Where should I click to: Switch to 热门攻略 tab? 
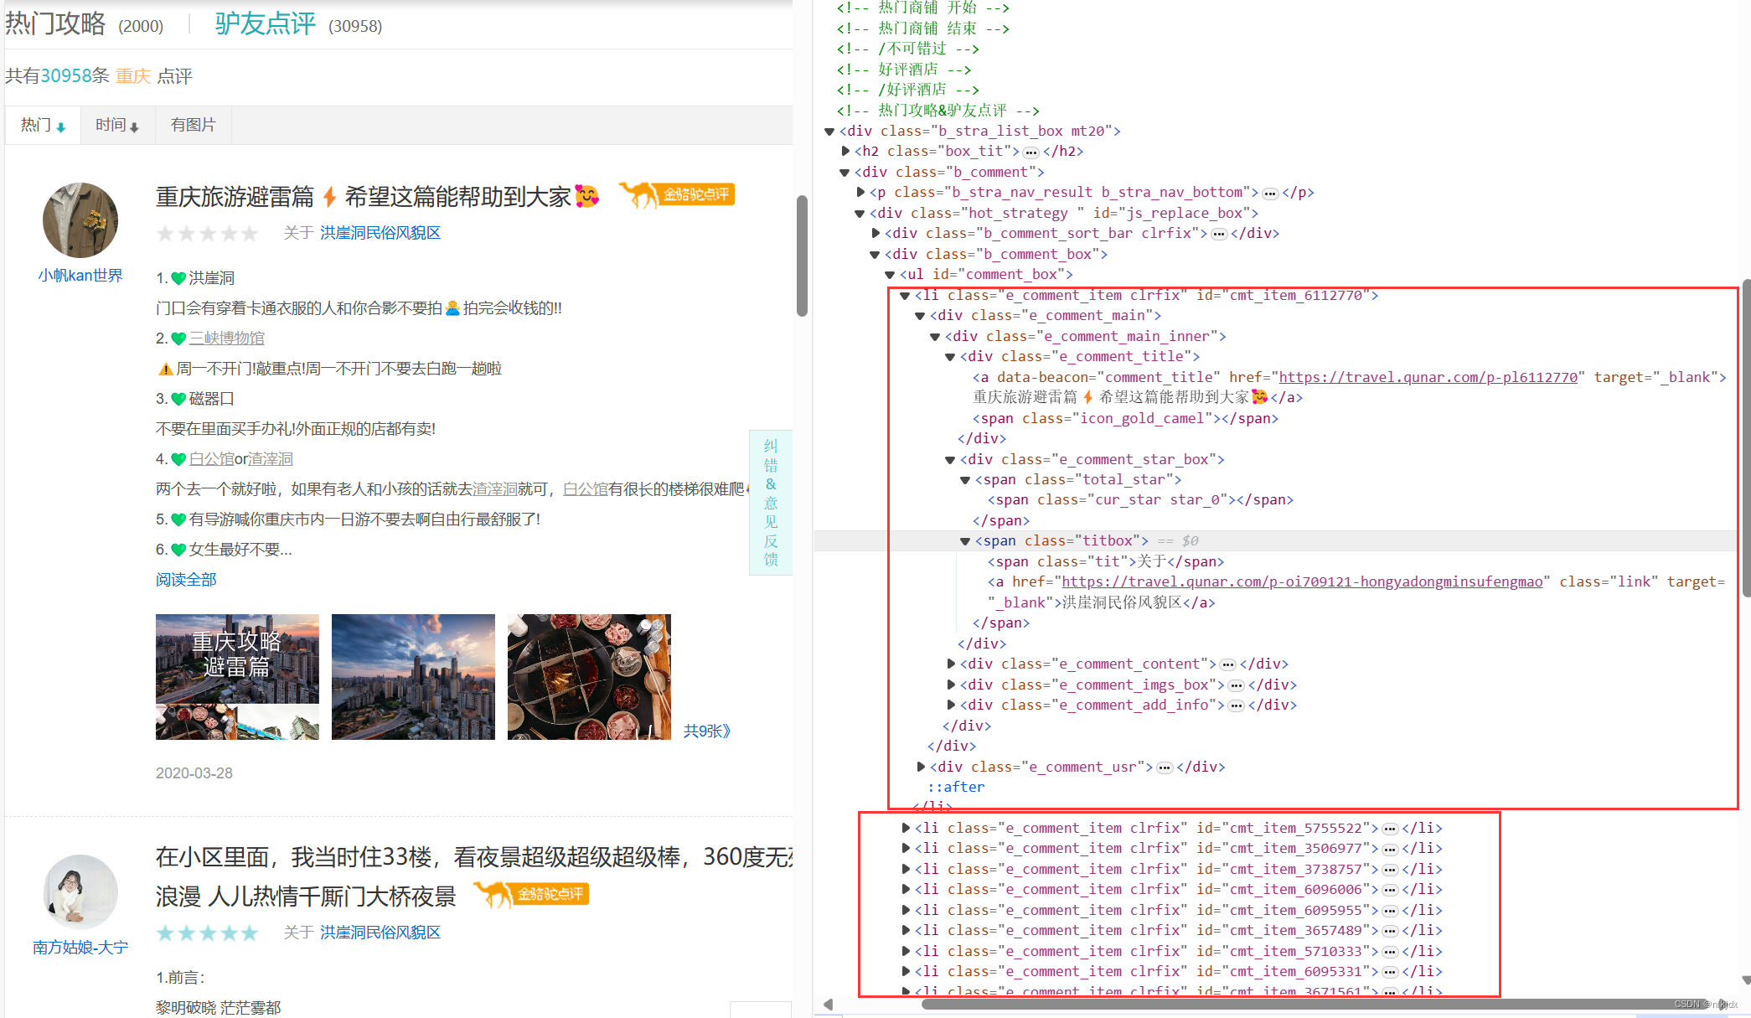pos(55,23)
